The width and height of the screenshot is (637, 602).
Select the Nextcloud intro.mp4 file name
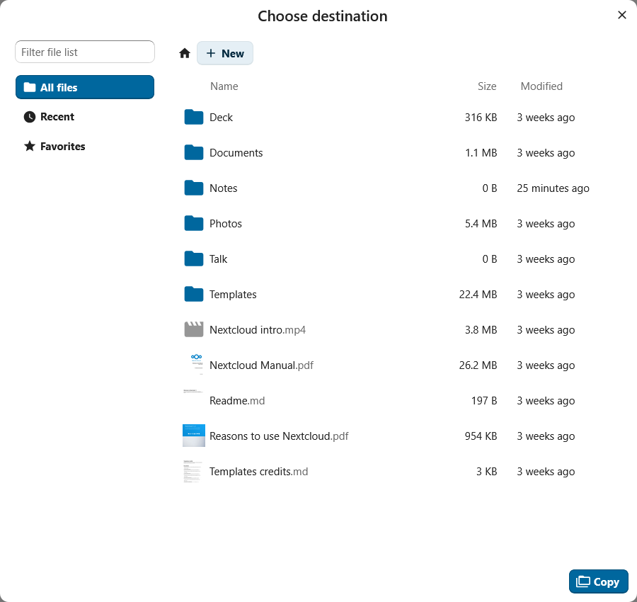(258, 329)
